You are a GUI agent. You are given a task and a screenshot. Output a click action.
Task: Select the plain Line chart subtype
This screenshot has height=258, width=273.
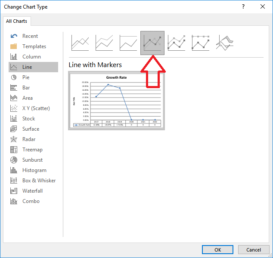[80, 43]
